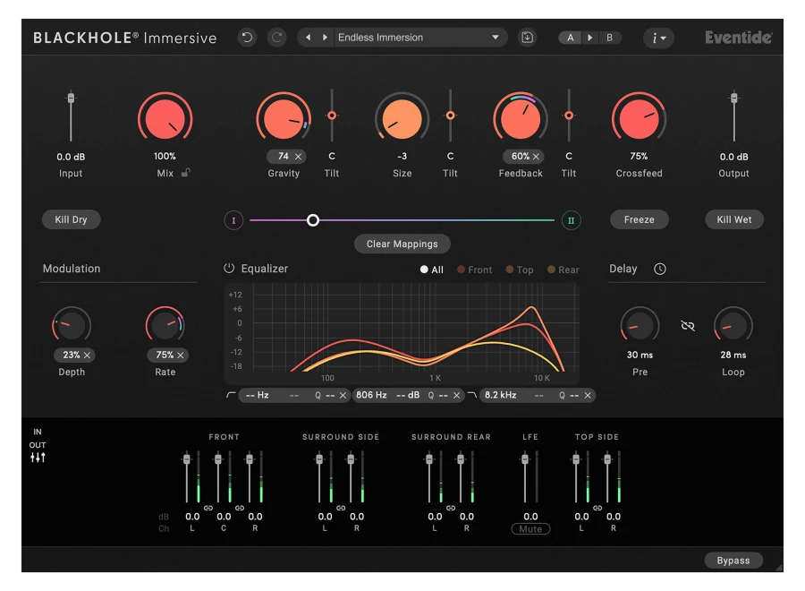Select Top EQ channel group
The width and height of the screenshot is (805, 591).
coord(520,270)
